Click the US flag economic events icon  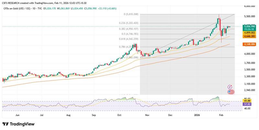coord(230,92)
